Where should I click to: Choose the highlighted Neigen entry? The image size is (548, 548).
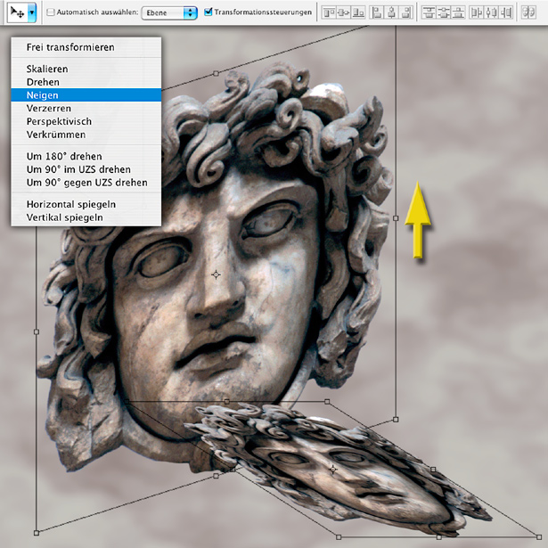(86, 95)
